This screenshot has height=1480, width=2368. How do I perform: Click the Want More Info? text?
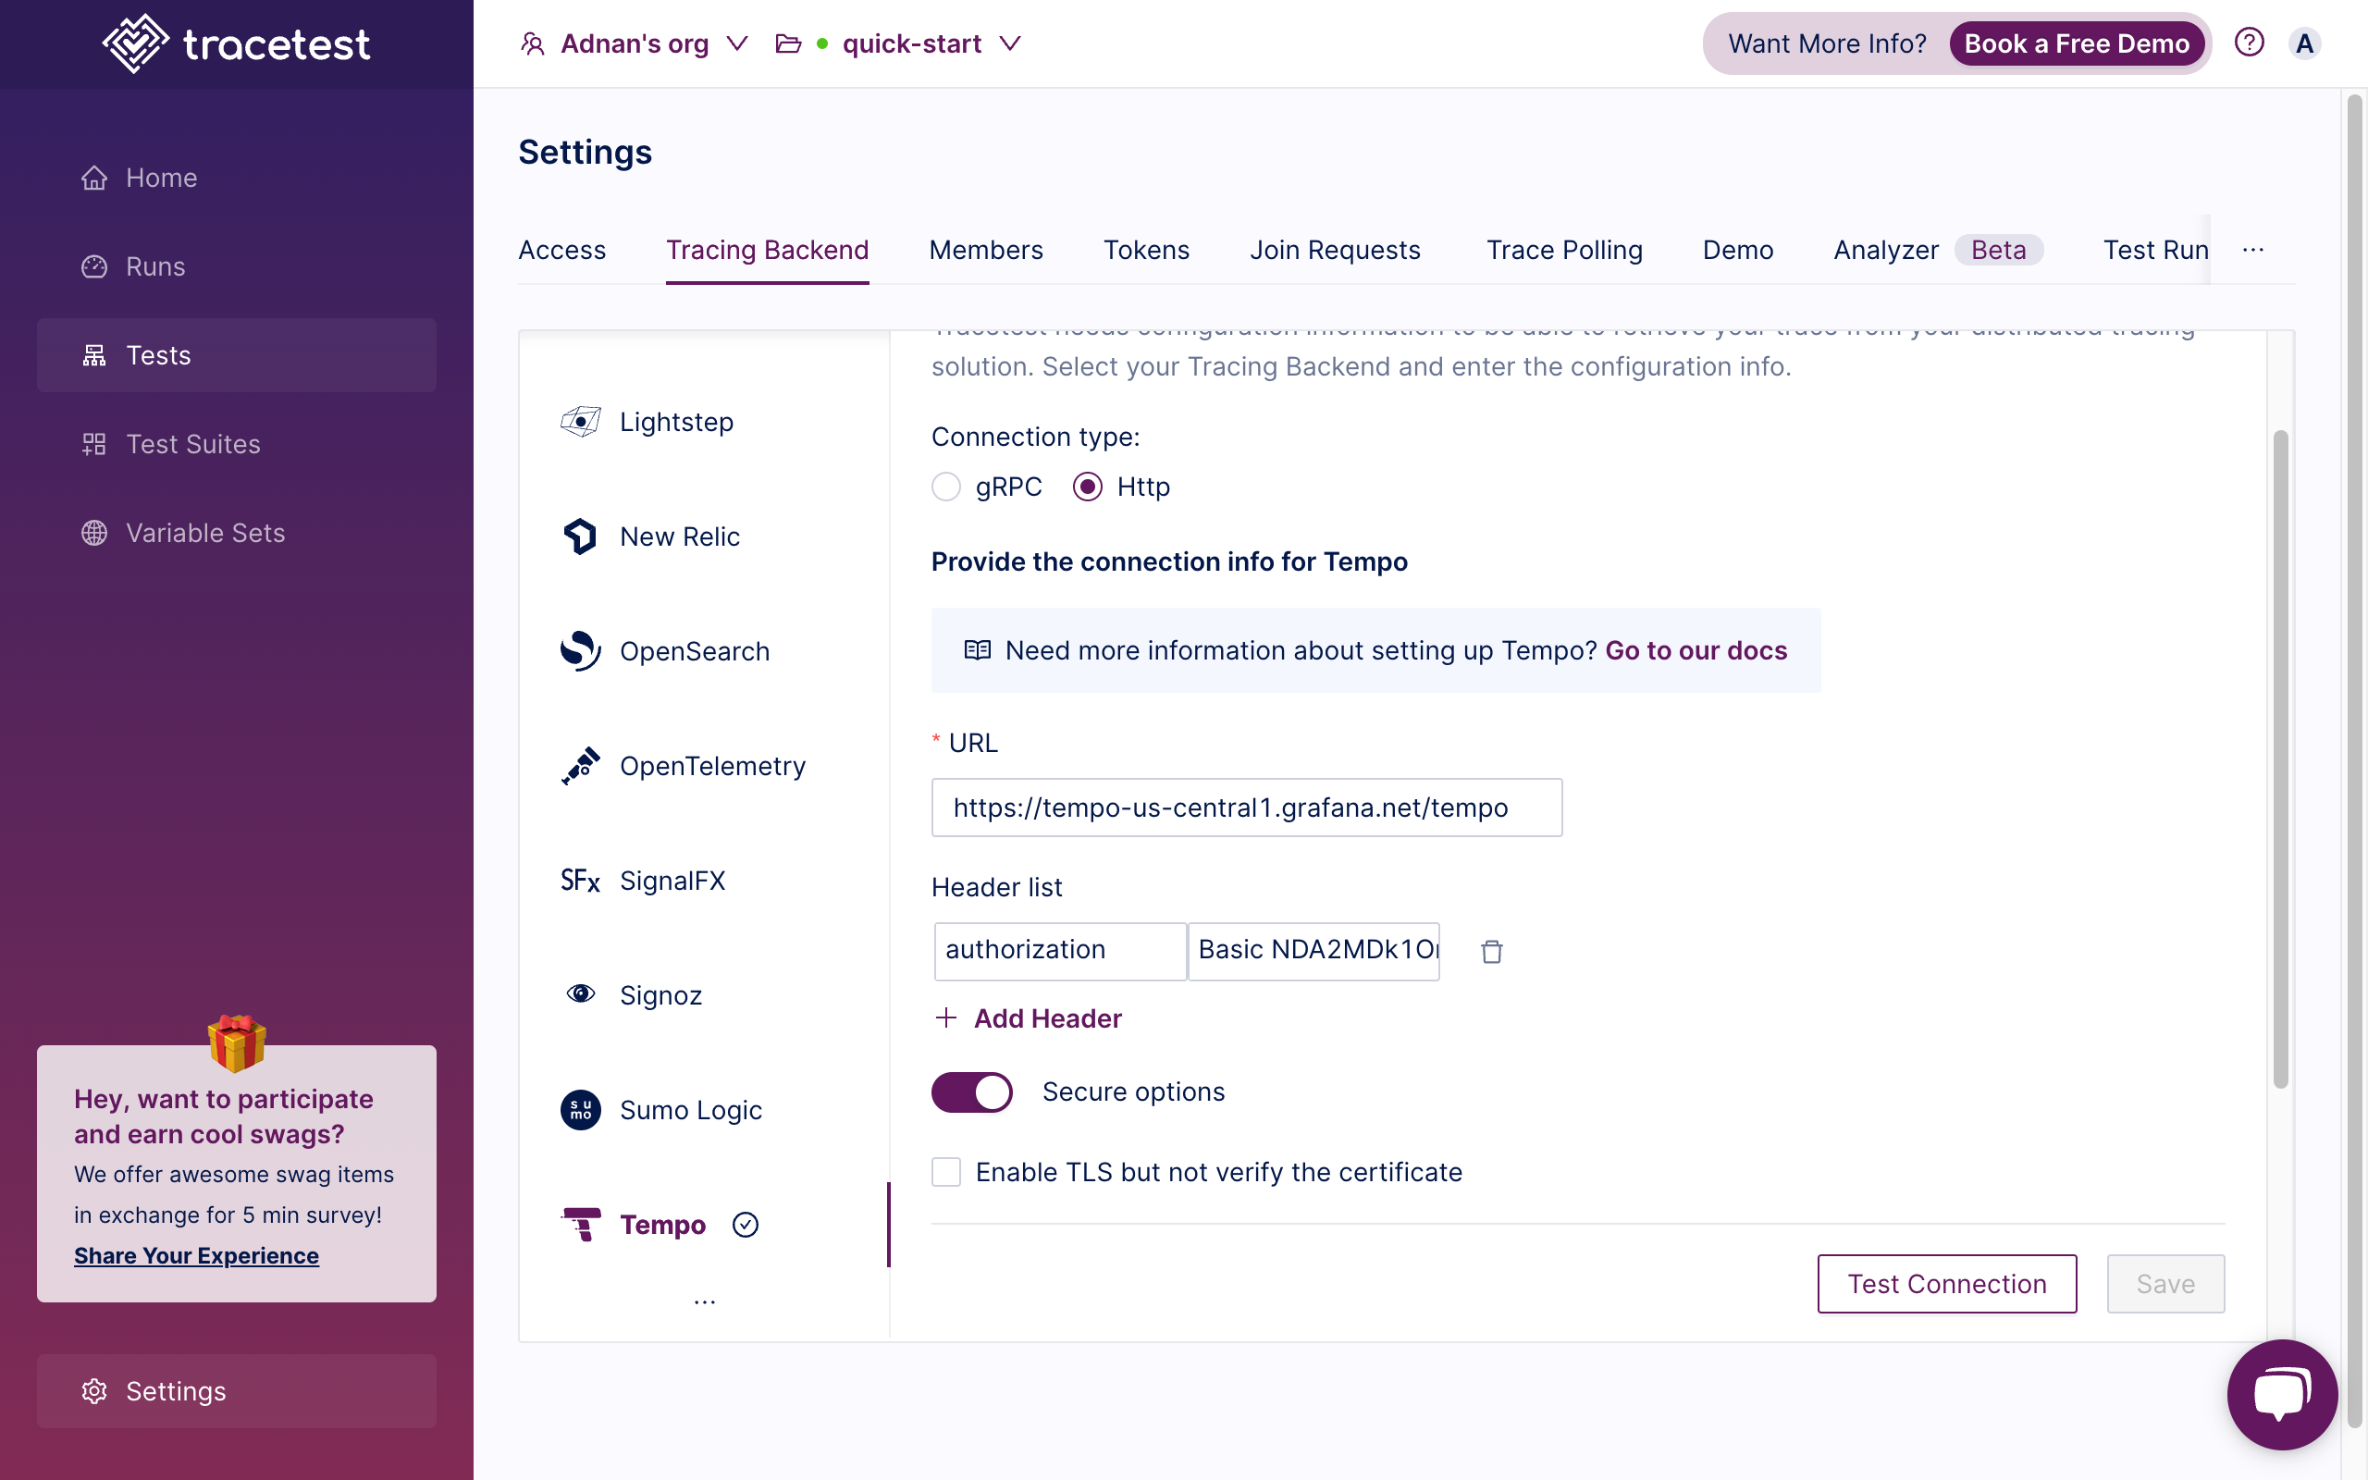pyautogui.click(x=1827, y=44)
